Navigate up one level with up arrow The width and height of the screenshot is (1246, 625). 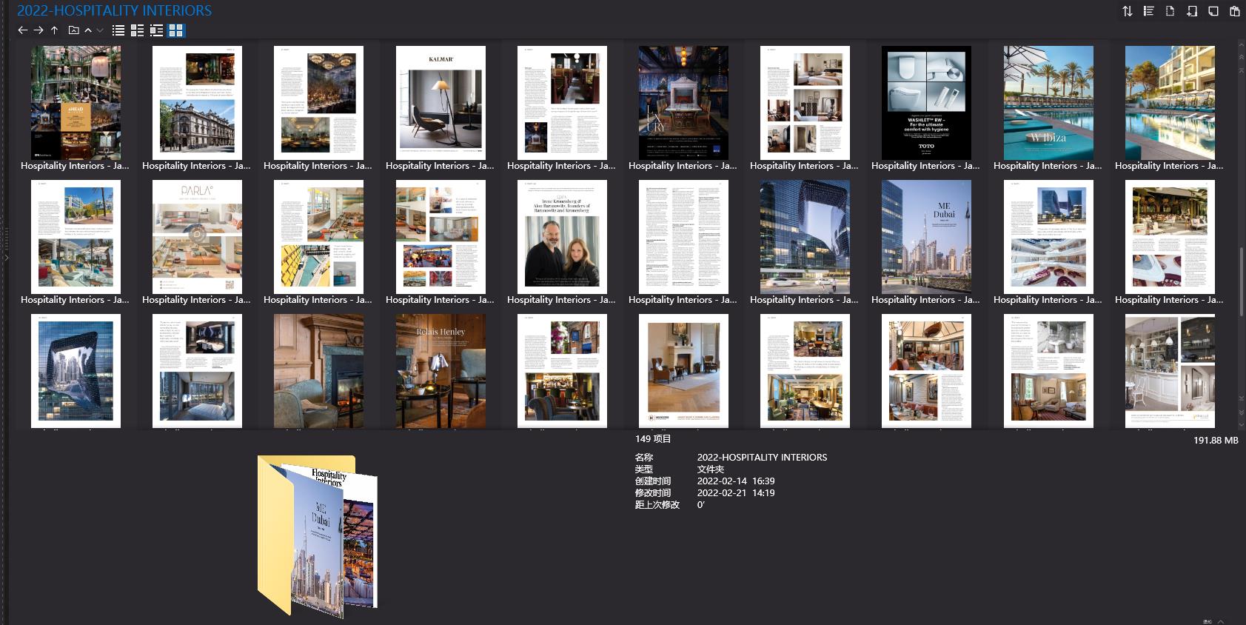pos(54,30)
